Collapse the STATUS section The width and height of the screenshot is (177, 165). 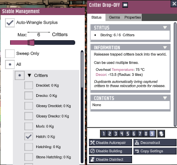coord(165,27)
